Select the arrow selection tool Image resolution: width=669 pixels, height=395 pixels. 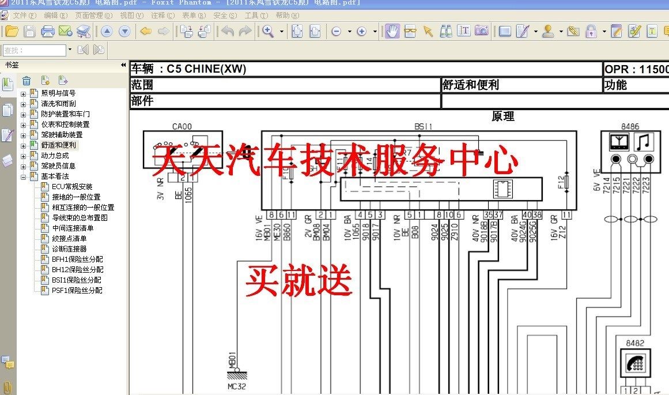(x=428, y=31)
